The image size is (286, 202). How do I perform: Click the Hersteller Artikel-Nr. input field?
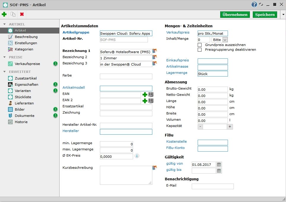click(x=126, y=125)
